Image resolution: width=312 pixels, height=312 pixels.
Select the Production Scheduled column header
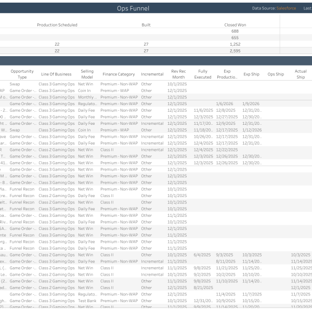click(57, 25)
